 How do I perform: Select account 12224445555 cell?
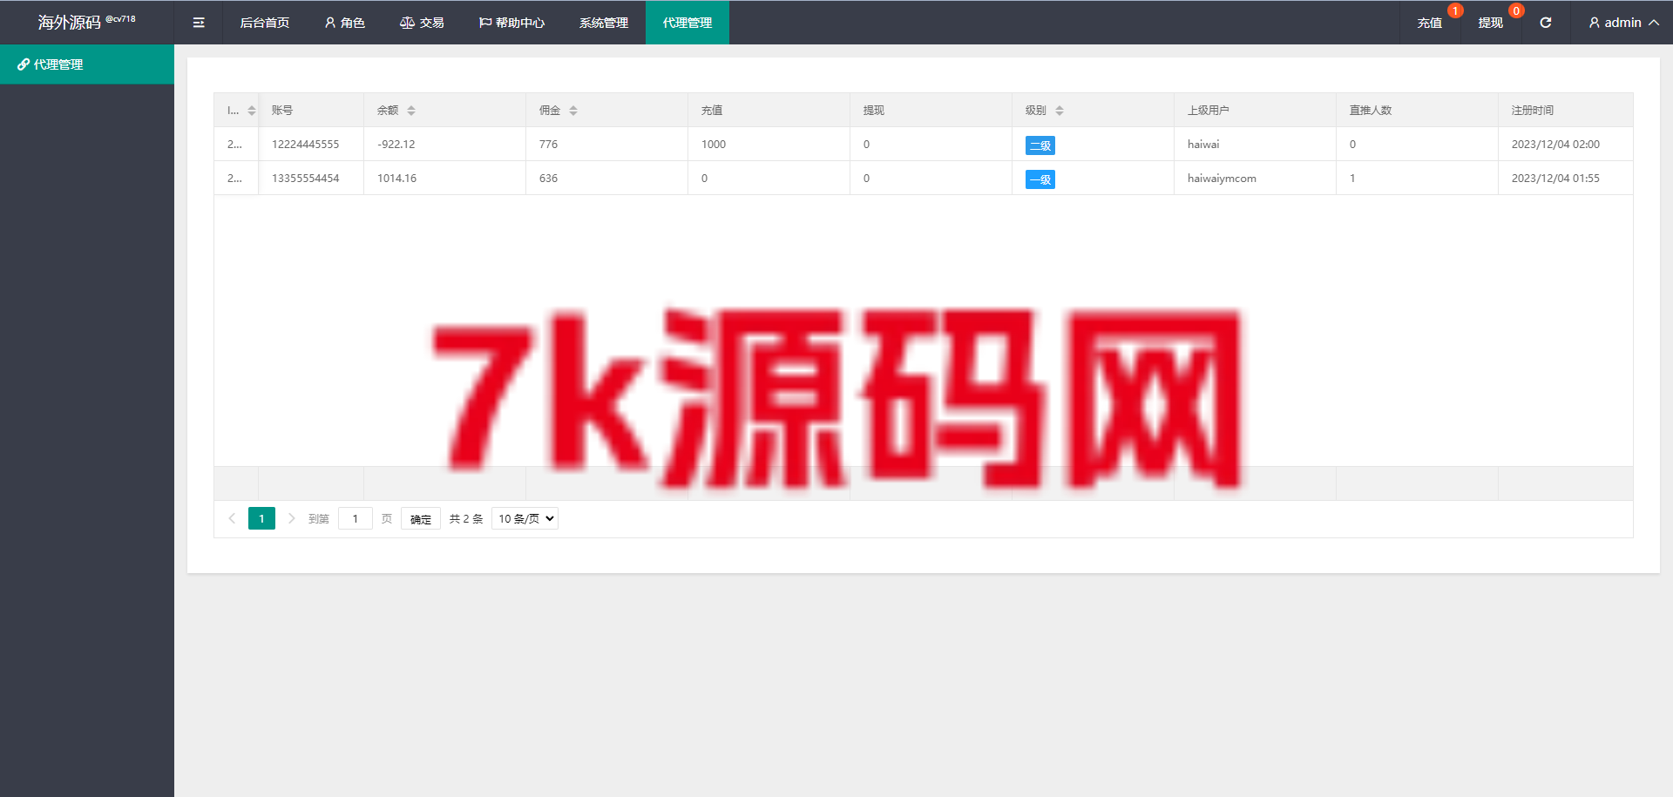pyautogui.click(x=311, y=145)
